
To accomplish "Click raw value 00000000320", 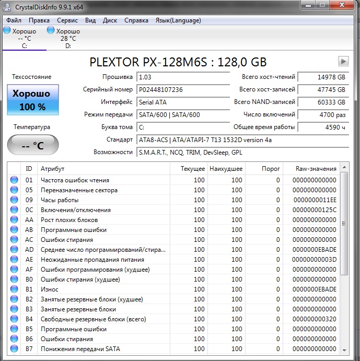I will (x=315, y=319).
